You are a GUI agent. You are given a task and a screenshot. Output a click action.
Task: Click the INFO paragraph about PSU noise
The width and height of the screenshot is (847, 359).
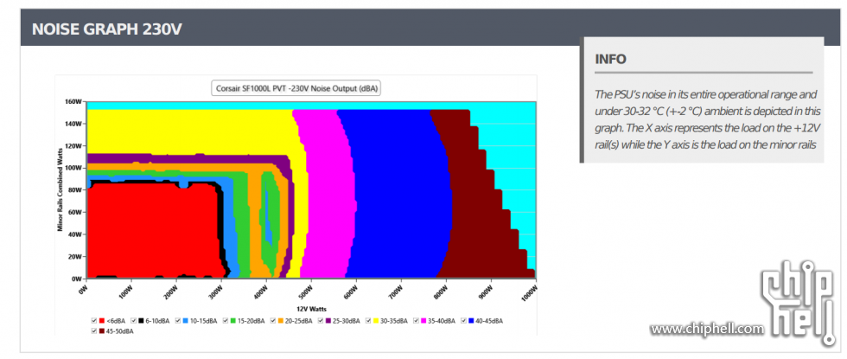[x=708, y=120]
